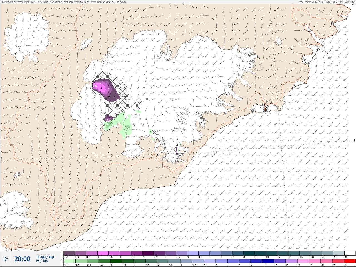Click the bright magenta precipitation core on map
The height and width of the screenshot is (267, 356).
100,87
